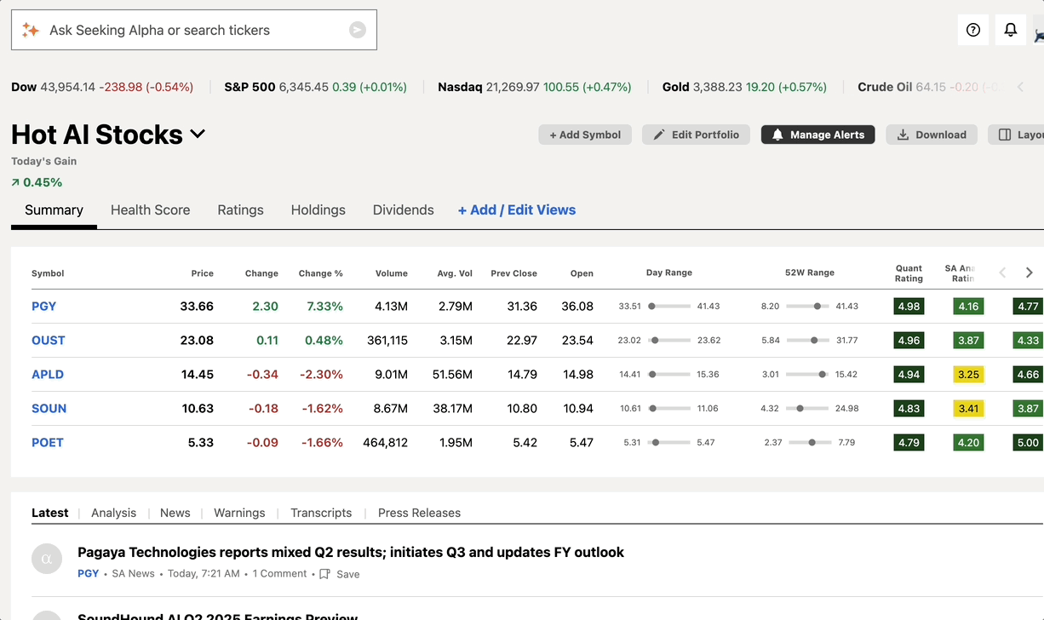Expand the Hot AI Stocks portfolio dropdown
1044x620 pixels.
point(198,135)
